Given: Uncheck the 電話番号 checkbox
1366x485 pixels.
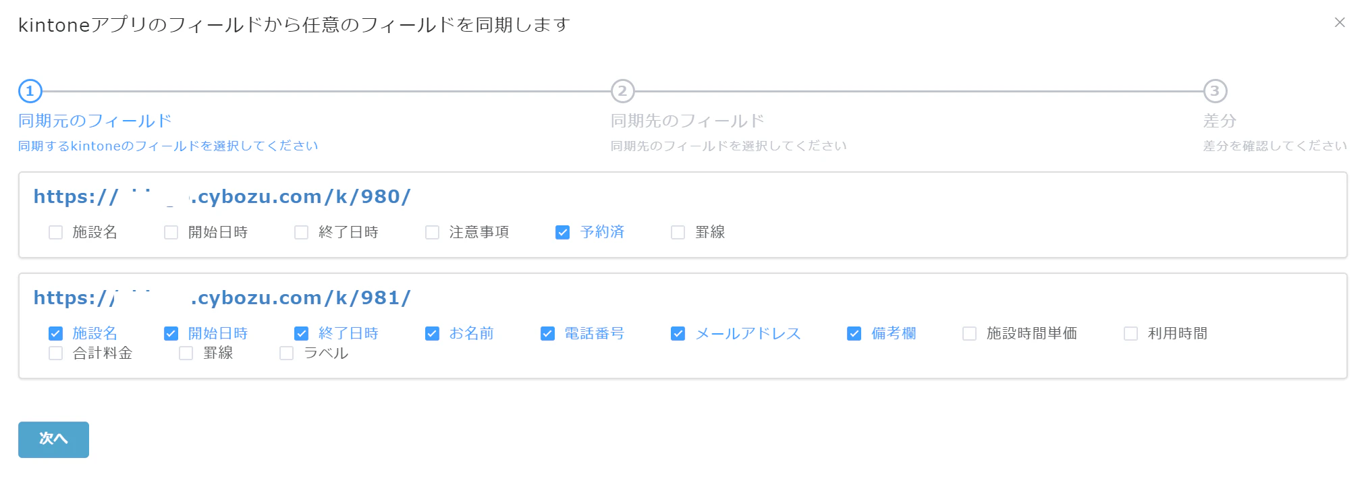Looking at the screenshot, I should [x=547, y=333].
